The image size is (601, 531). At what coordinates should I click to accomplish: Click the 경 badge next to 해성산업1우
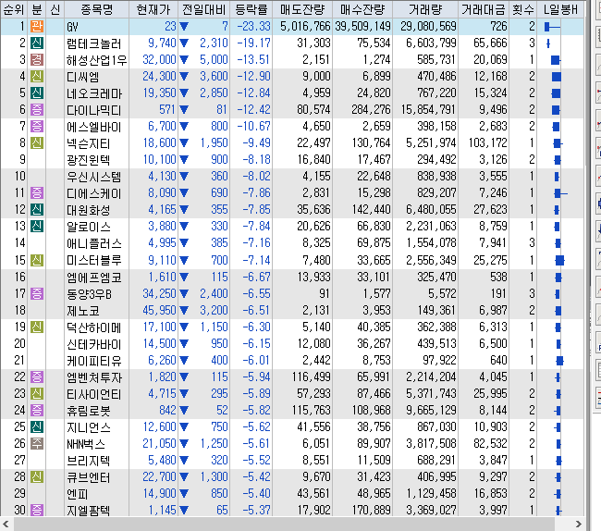[x=37, y=60]
